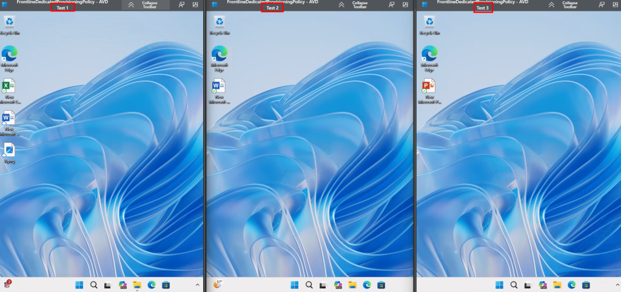Open File Explorer in Test 2 taskbar

coord(352,285)
